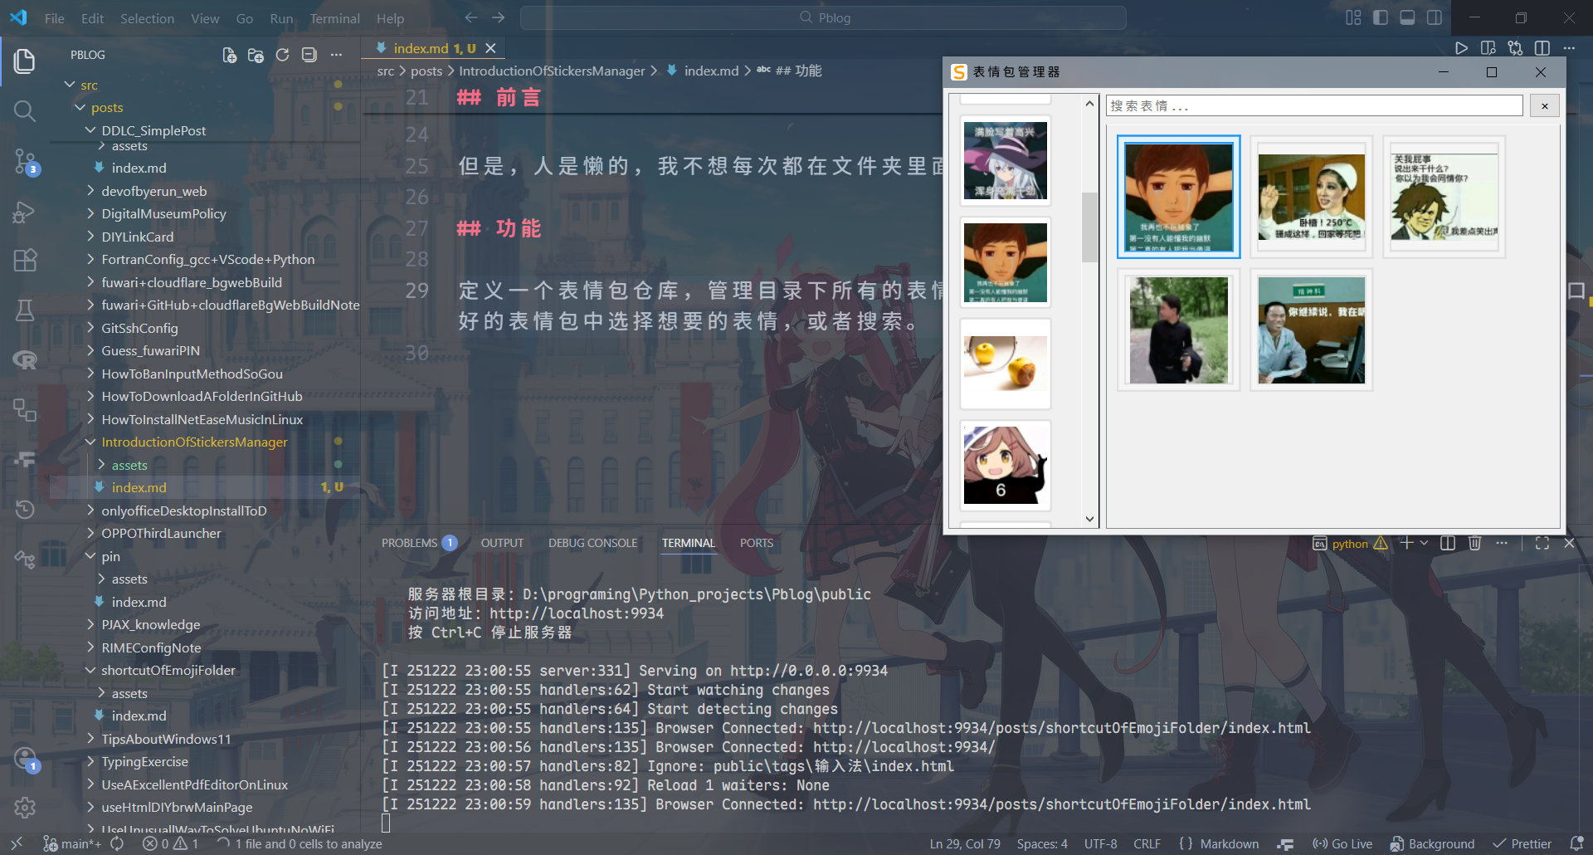Split the terminal pane

[1448, 543]
